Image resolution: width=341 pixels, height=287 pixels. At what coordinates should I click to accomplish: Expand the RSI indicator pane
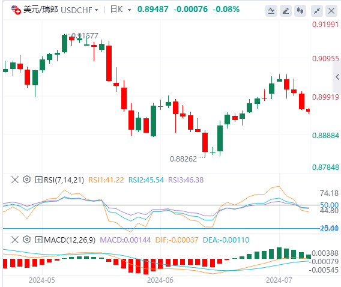[38, 180]
